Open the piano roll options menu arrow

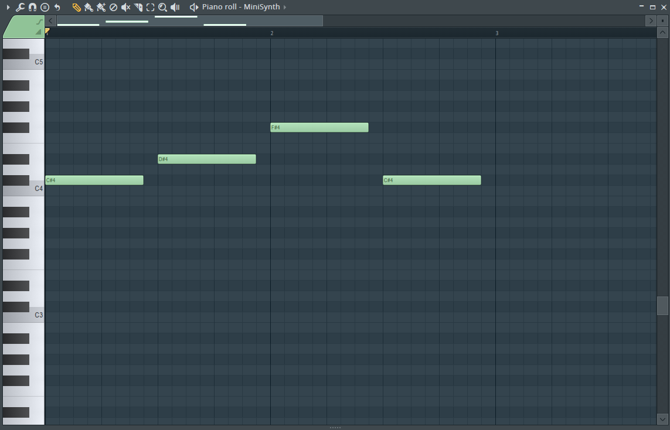(8, 7)
